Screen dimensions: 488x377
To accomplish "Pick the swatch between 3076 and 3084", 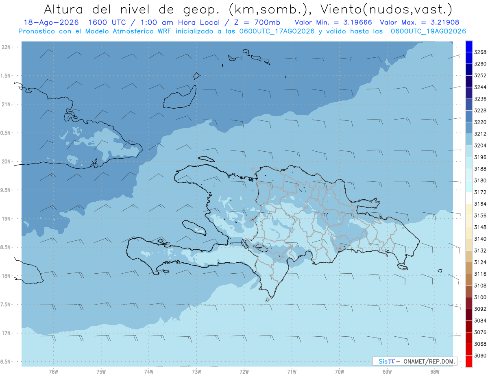I will (x=469, y=326).
